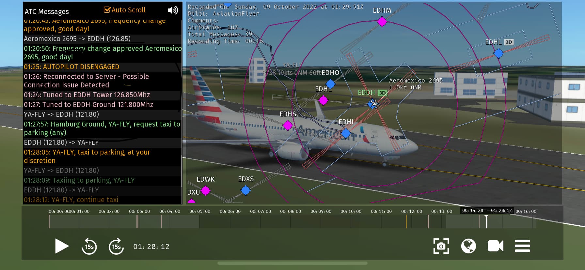
Task: Select the Frequency change approved Aeromexico message
Action: pos(103,53)
